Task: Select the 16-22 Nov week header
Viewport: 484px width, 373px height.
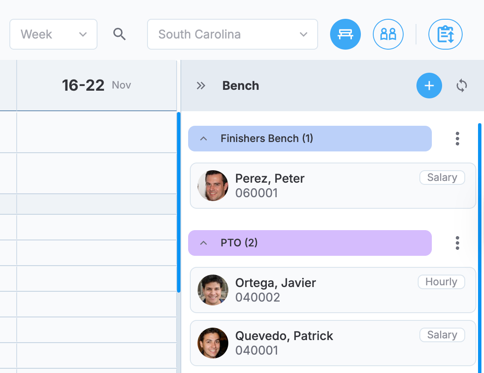Action: (x=96, y=85)
